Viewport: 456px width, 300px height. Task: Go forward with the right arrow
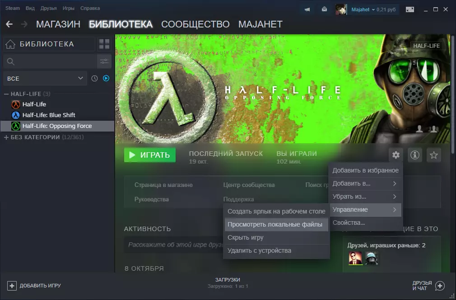[24, 24]
